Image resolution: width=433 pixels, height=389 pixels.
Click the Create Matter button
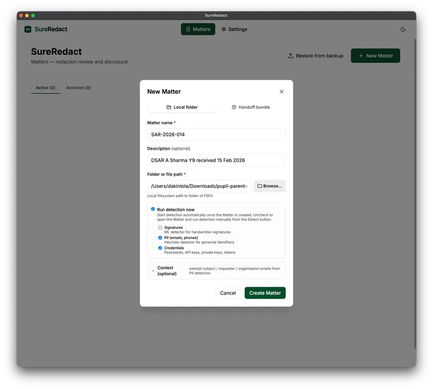pos(265,293)
